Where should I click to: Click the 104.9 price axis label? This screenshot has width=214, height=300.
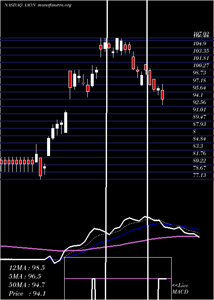200,44
